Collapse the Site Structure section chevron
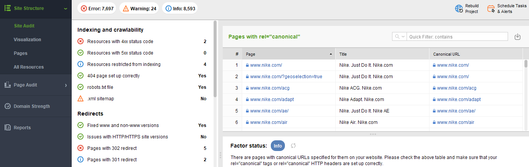This screenshot has width=529, height=167. 66,8
